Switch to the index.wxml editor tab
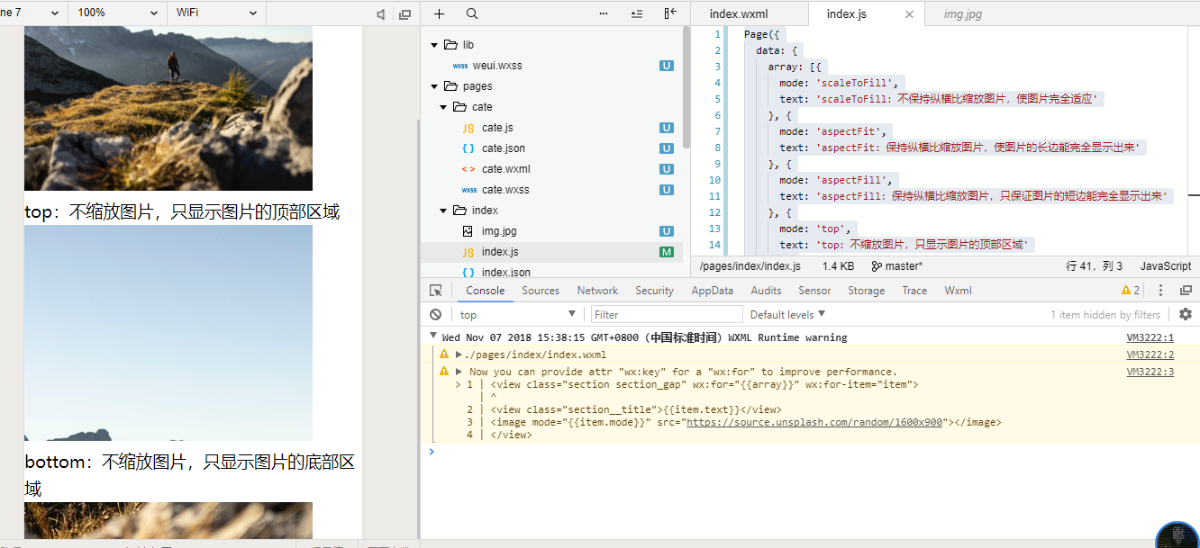Viewport: 1200px width, 548px height. coord(739,13)
